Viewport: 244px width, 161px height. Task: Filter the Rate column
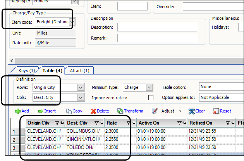129,123
